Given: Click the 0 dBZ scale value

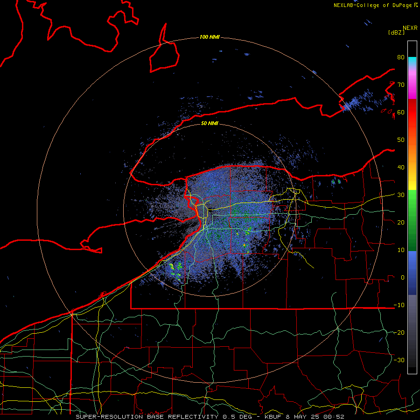Looking at the screenshot, I should [x=403, y=278].
